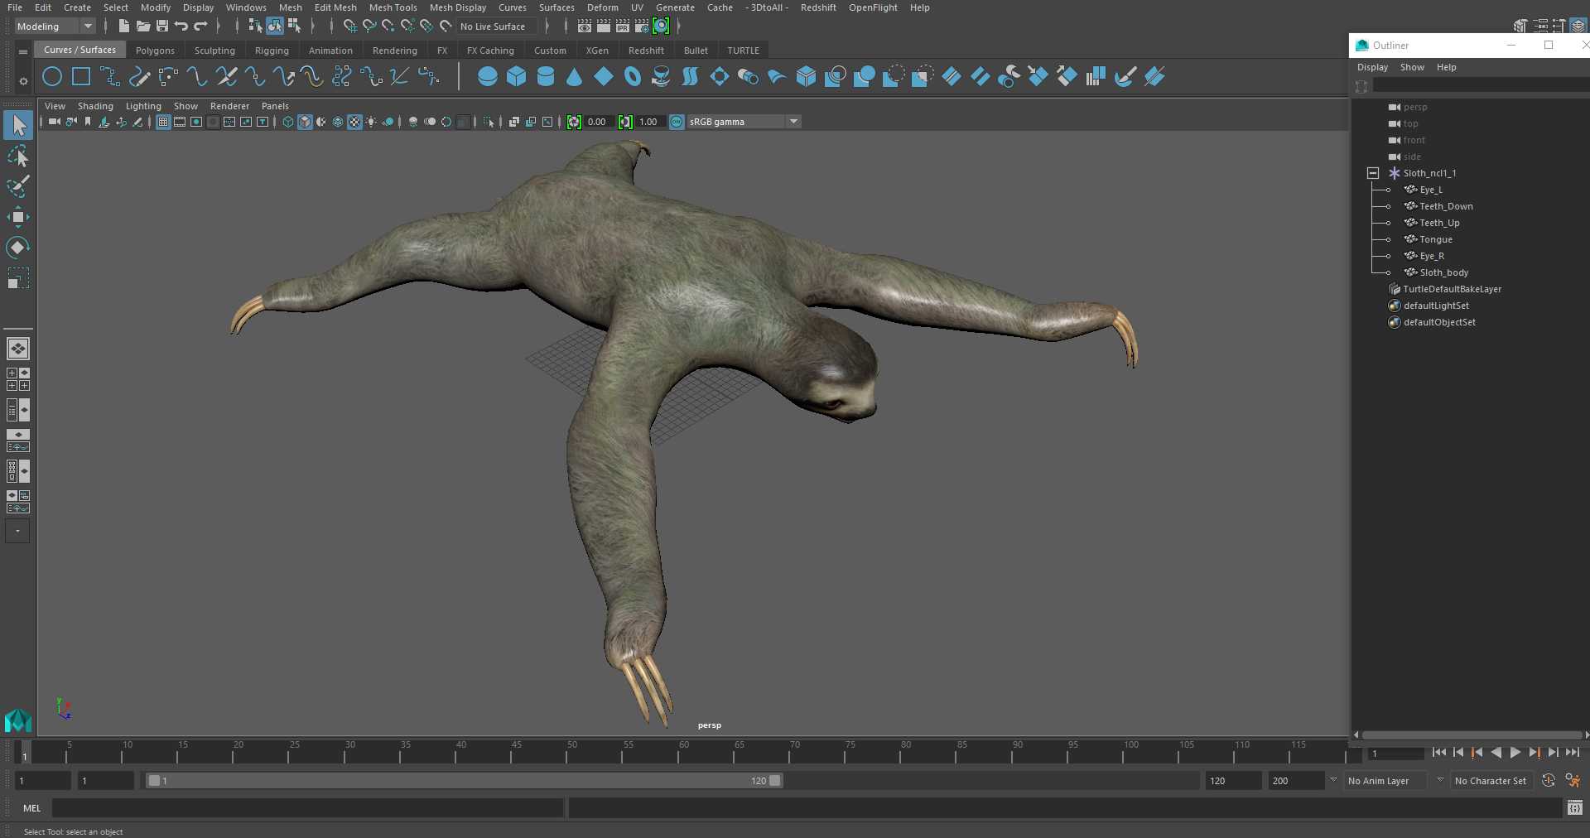Image resolution: width=1590 pixels, height=838 pixels.
Task: Create a NURBS plane from the shelf
Action: click(604, 77)
